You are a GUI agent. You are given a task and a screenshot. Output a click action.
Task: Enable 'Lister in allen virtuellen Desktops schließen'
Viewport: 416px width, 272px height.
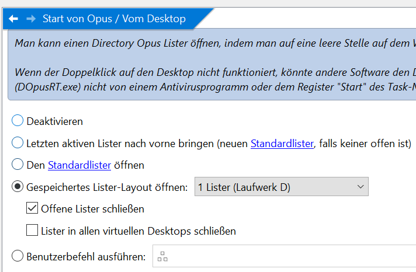[x=32, y=230]
